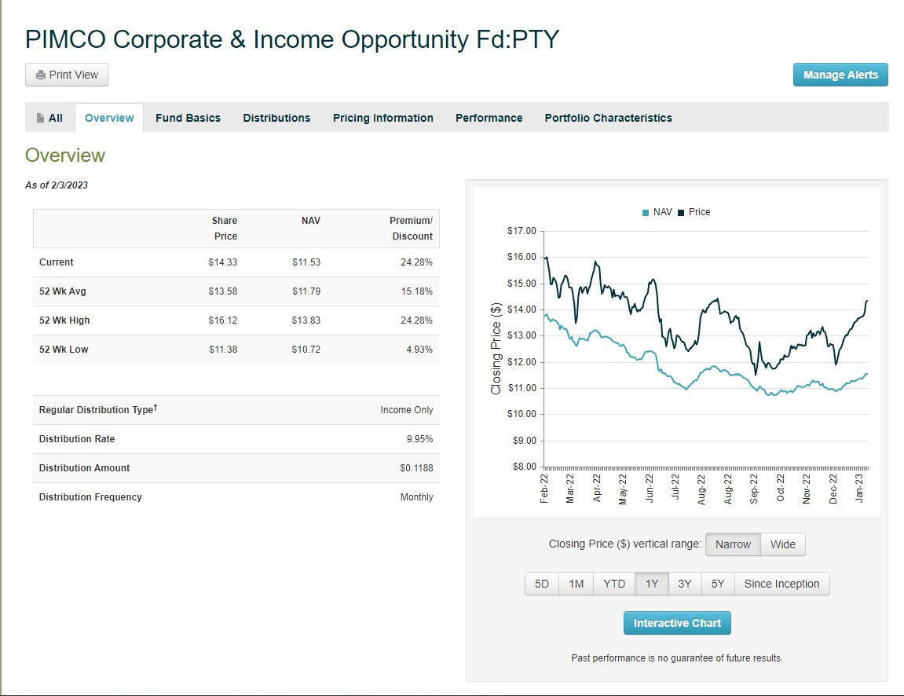This screenshot has height=696, width=904.
Task: Click the Closing Price ($) axis label
Action: pyautogui.click(x=496, y=349)
